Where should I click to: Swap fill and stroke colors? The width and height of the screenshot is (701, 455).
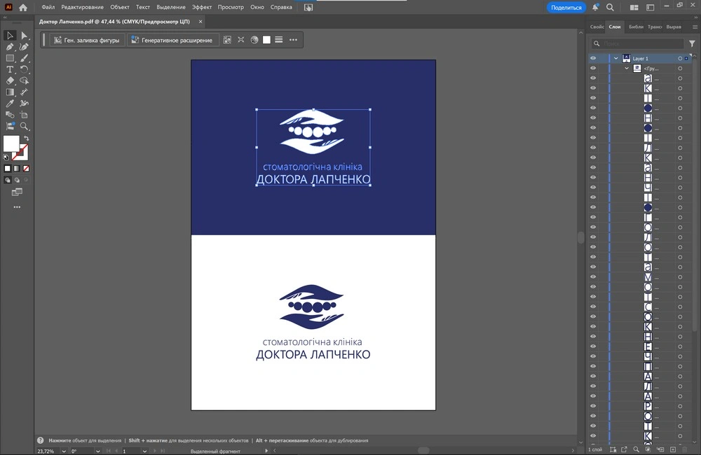click(x=26, y=139)
